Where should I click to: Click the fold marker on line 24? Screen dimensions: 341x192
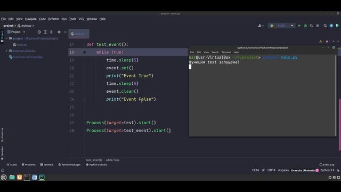point(85,100)
